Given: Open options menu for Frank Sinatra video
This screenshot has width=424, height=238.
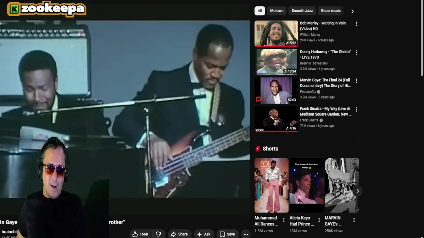Looking at the screenshot, I should coord(356,109).
